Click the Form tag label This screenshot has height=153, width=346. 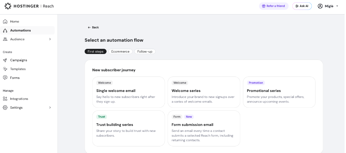[177, 117]
